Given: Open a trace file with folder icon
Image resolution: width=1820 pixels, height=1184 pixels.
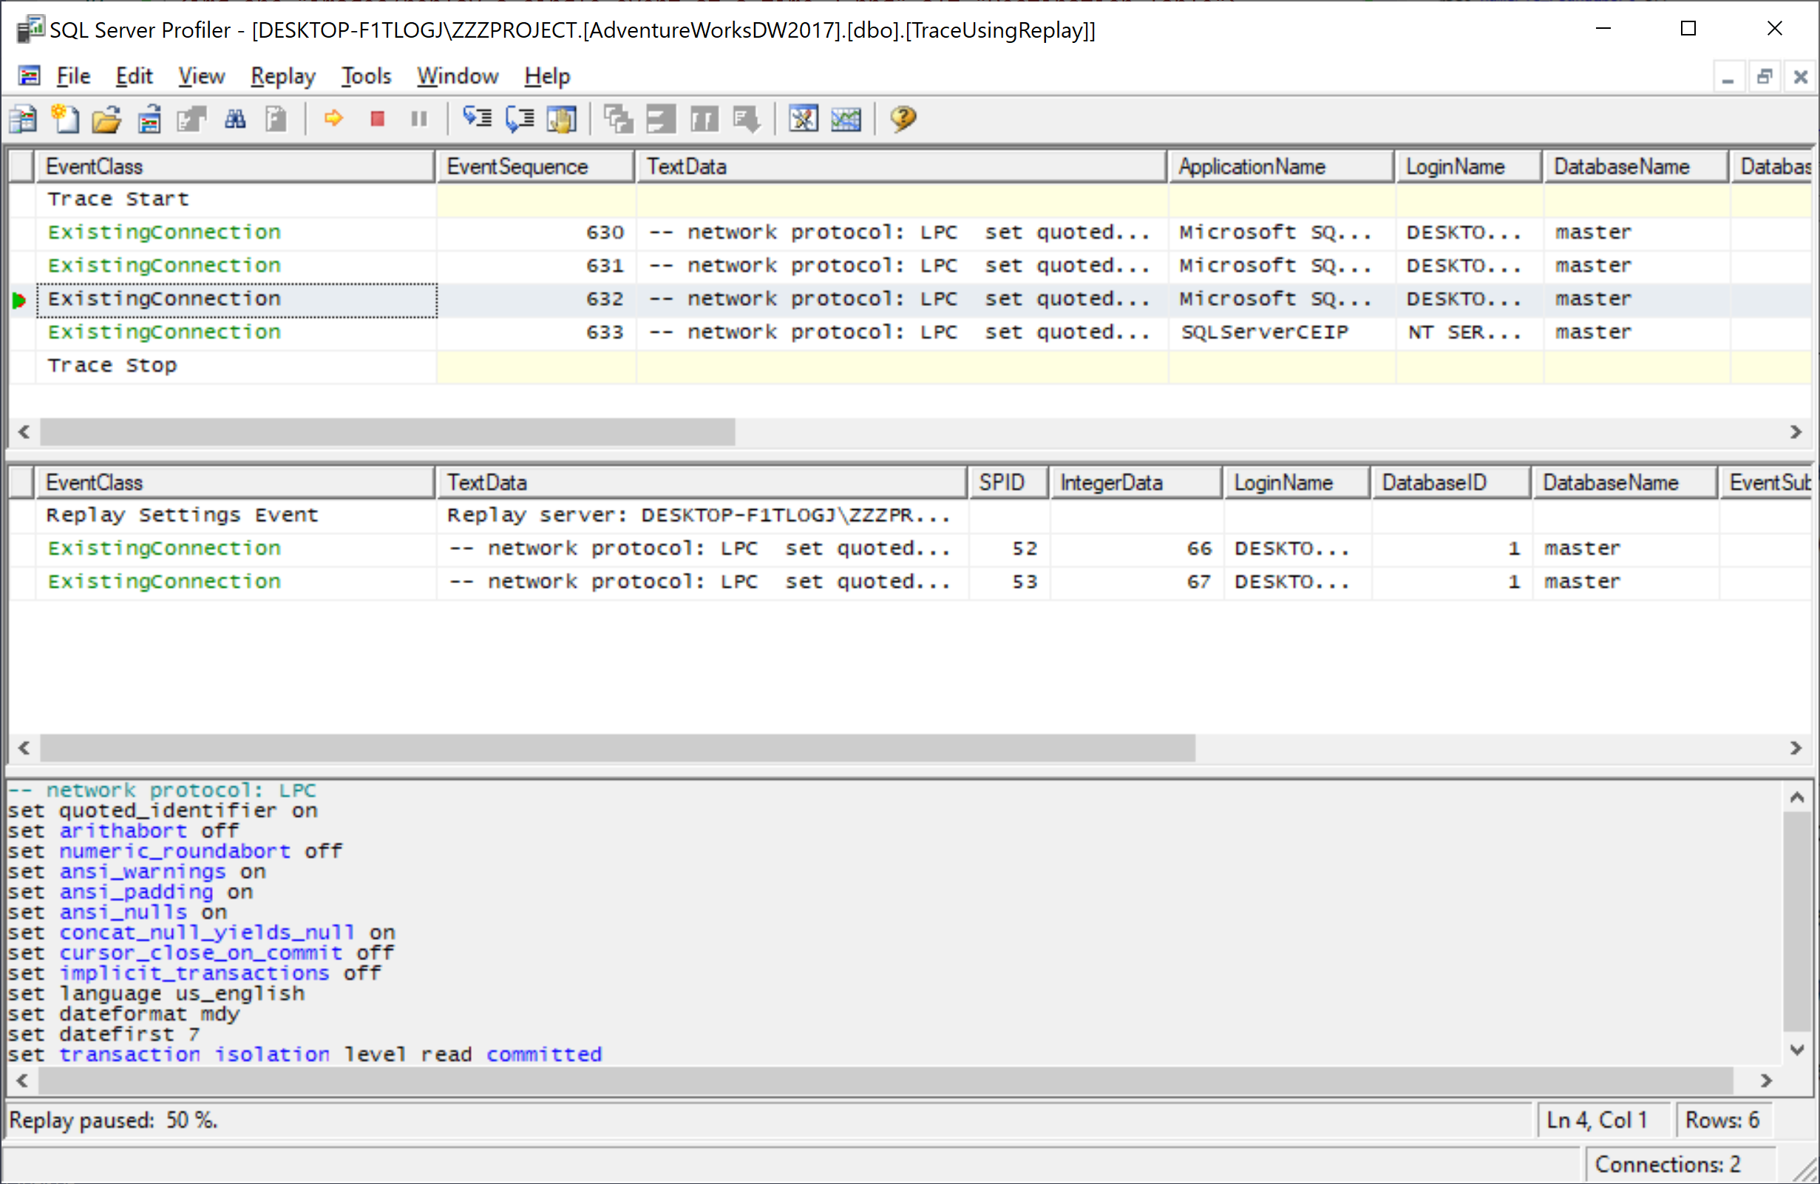Looking at the screenshot, I should click(x=106, y=118).
